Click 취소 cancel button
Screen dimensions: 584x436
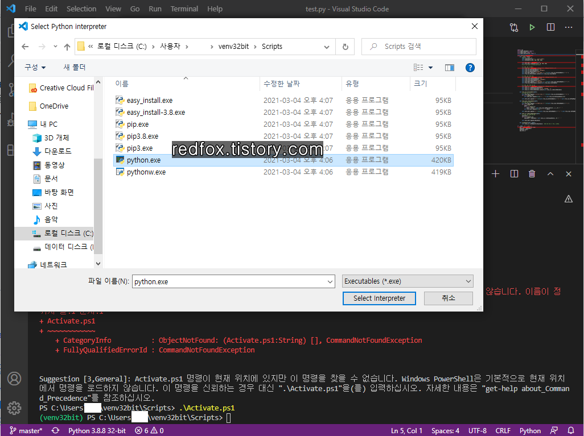coord(449,298)
